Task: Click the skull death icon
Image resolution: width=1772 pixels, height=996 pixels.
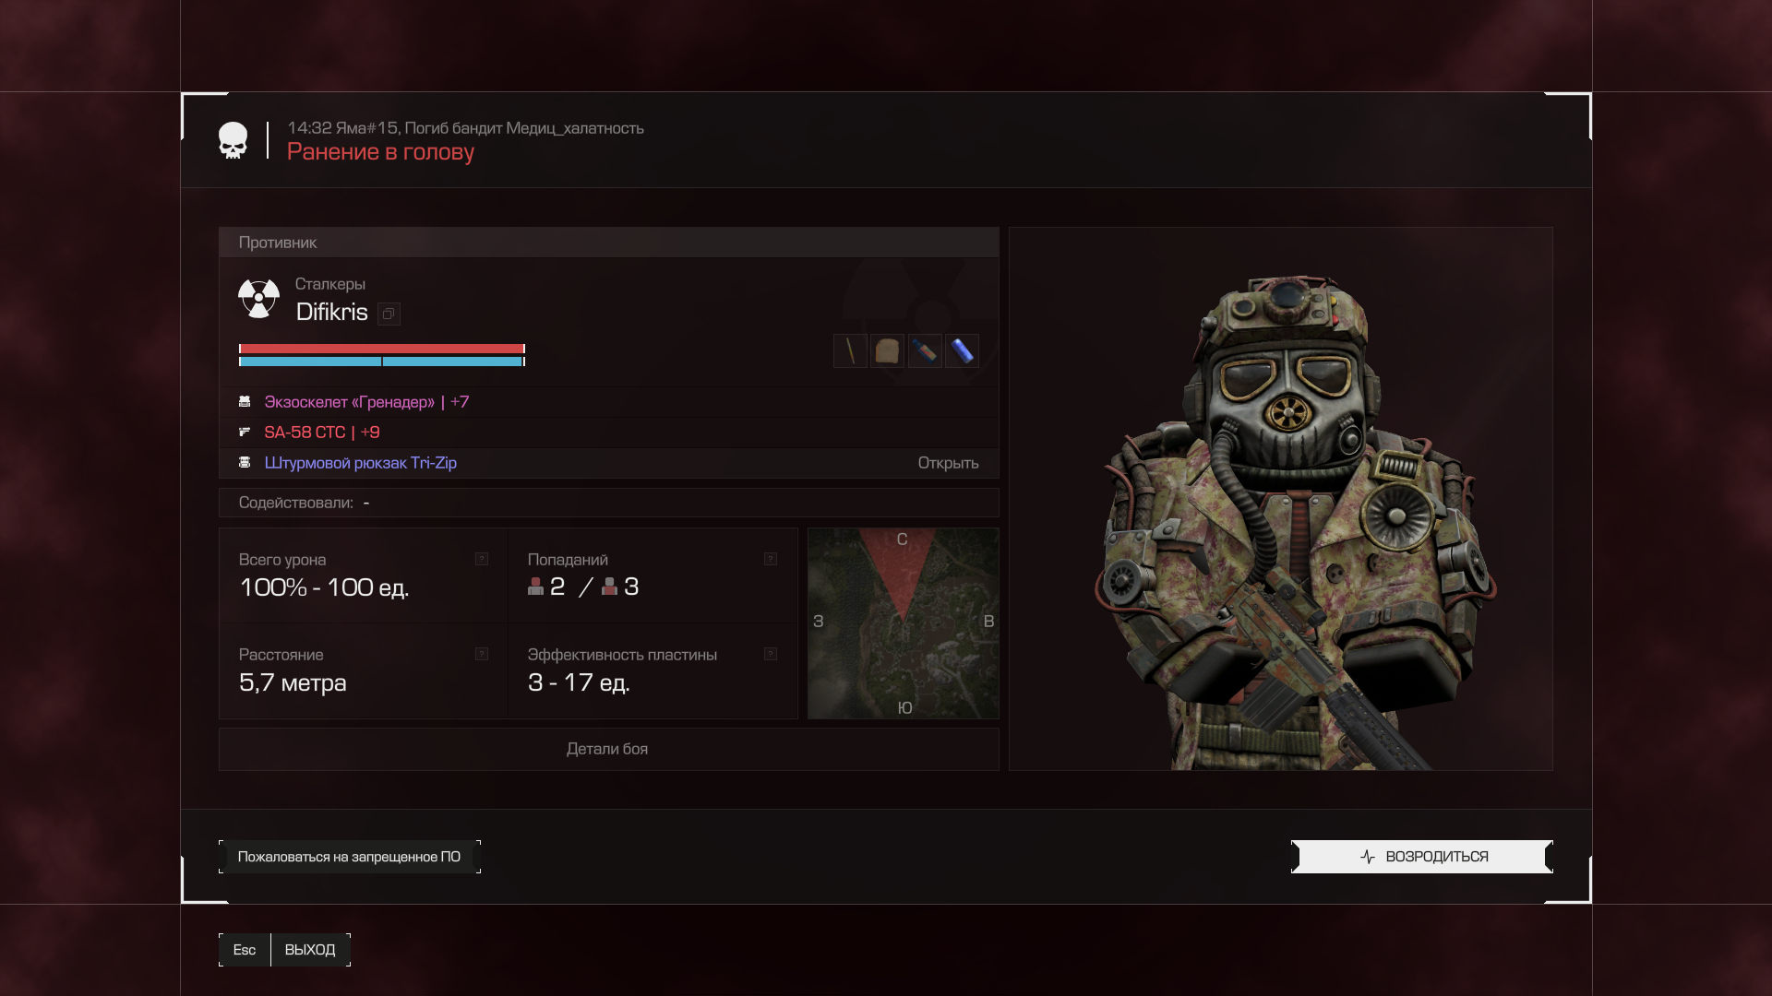Action: pos(233,140)
